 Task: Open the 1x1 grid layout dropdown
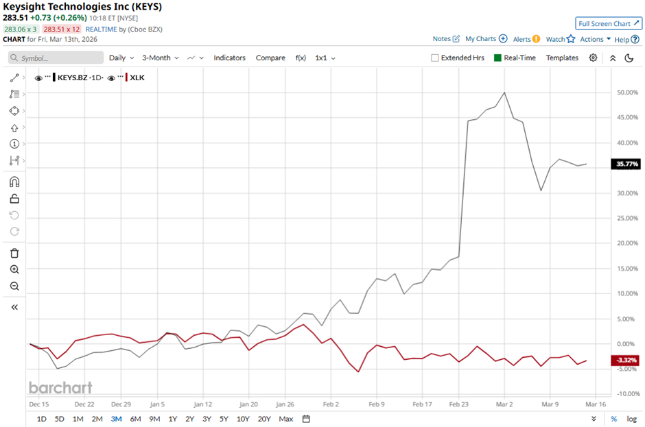pos(325,58)
